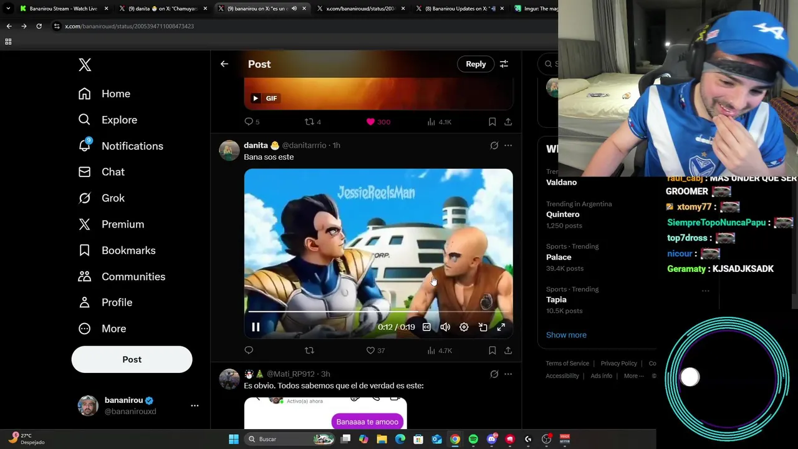Open Home from the X sidebar
Viewport: 798px width, 449px height.
tap(104, 94)
